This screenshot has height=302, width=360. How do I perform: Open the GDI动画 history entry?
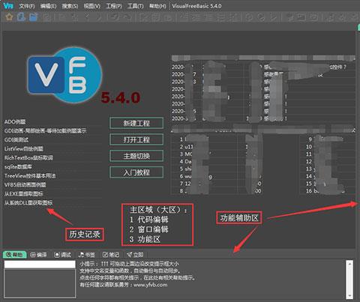(45, 130)
